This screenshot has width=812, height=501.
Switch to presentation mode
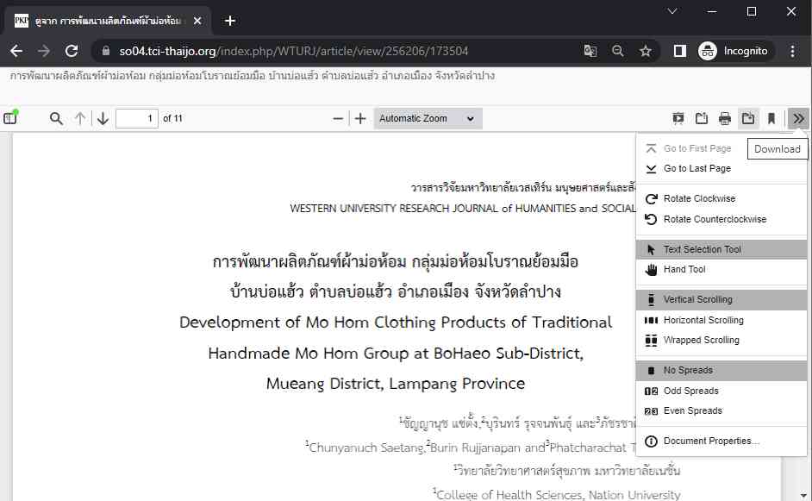coord(678,118)
